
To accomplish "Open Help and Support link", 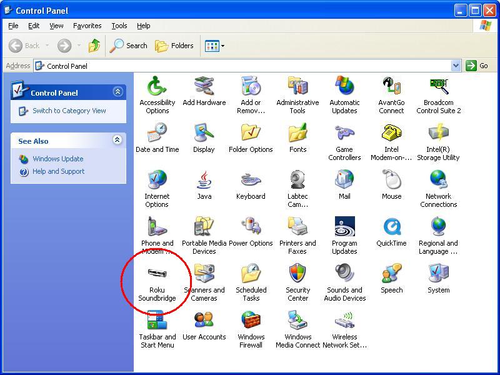I will click(59, 171).
